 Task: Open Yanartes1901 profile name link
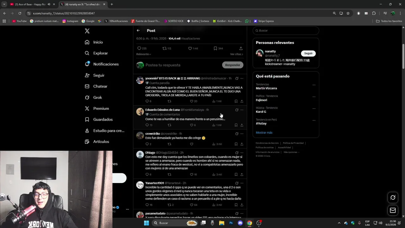154,183
